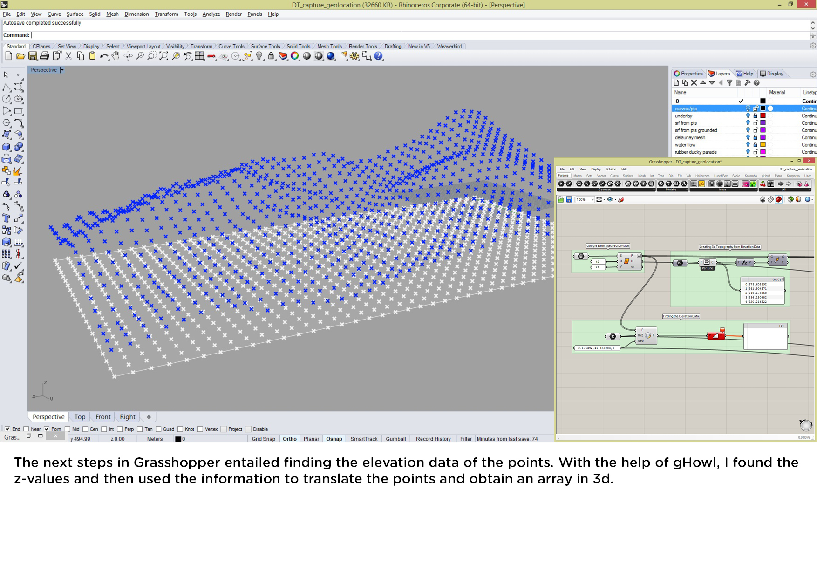Click the Grasshopper save file icon
This screenshot has width=817, height=578.
pos(569,200)
